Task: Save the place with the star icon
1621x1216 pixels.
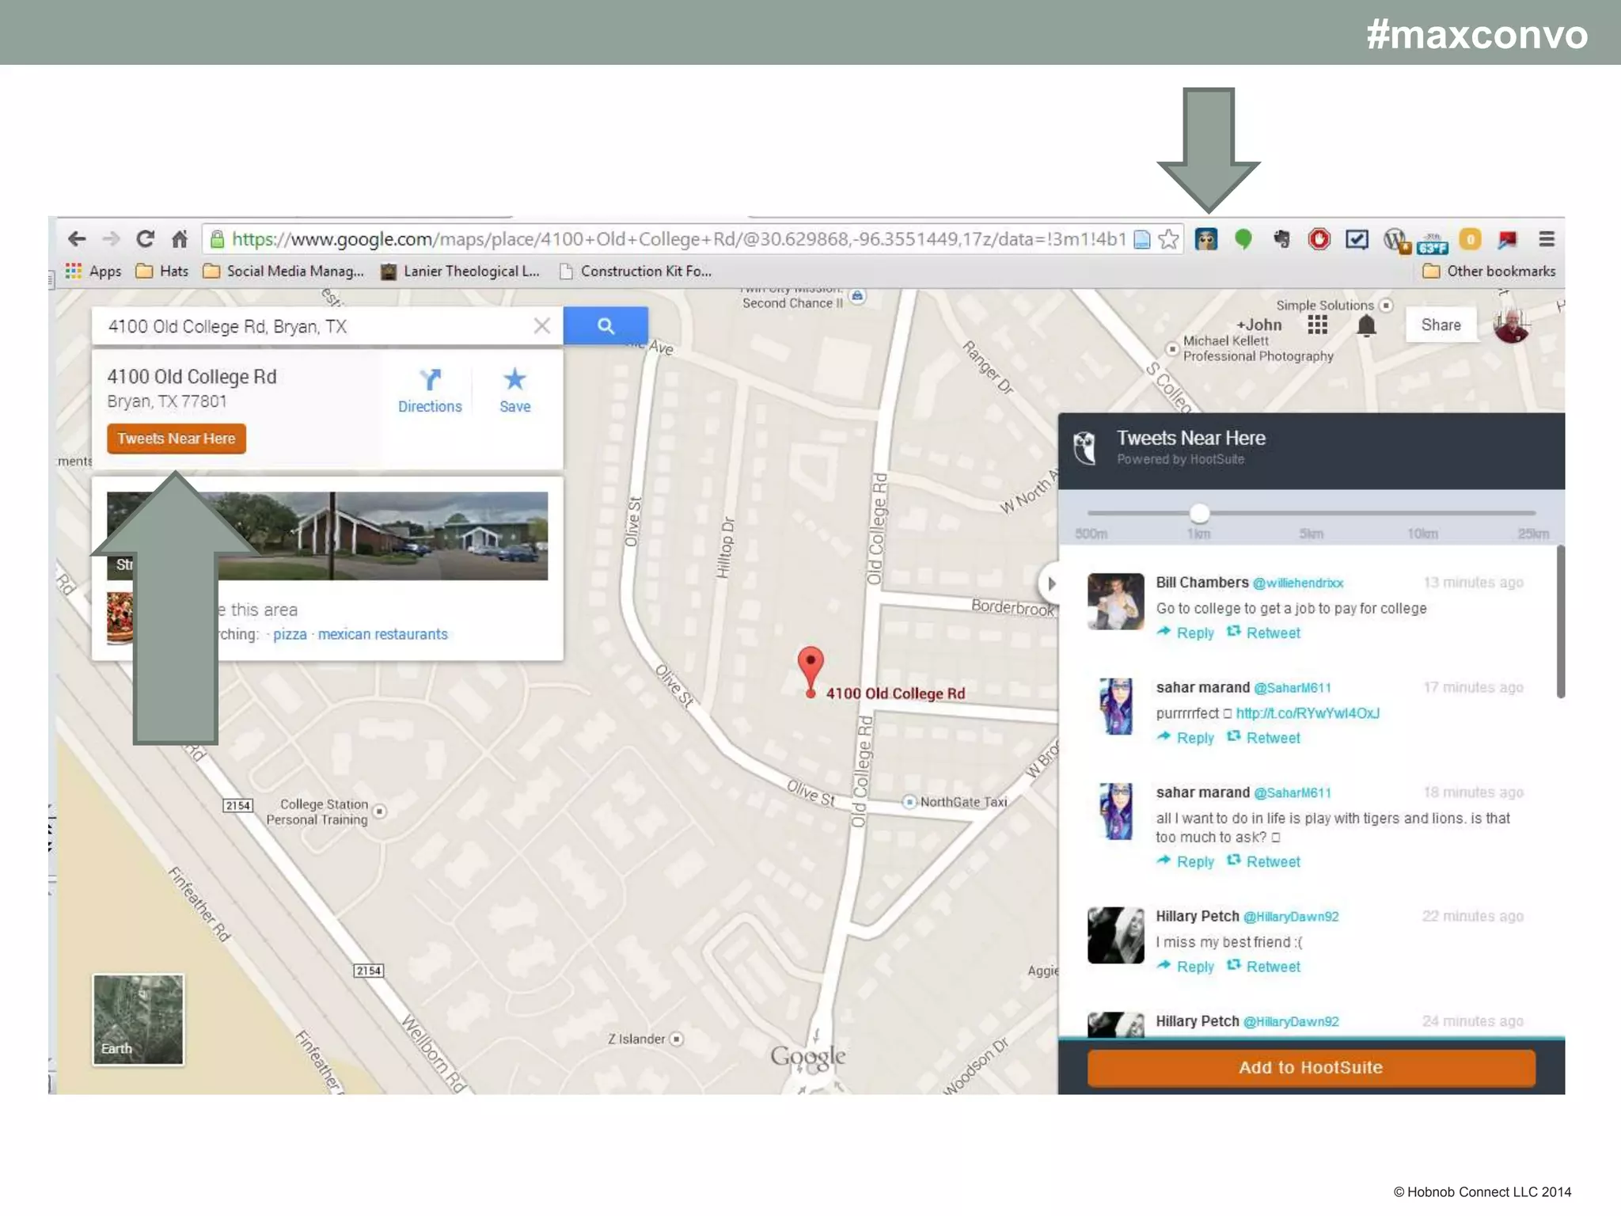Action: (514, 391)
